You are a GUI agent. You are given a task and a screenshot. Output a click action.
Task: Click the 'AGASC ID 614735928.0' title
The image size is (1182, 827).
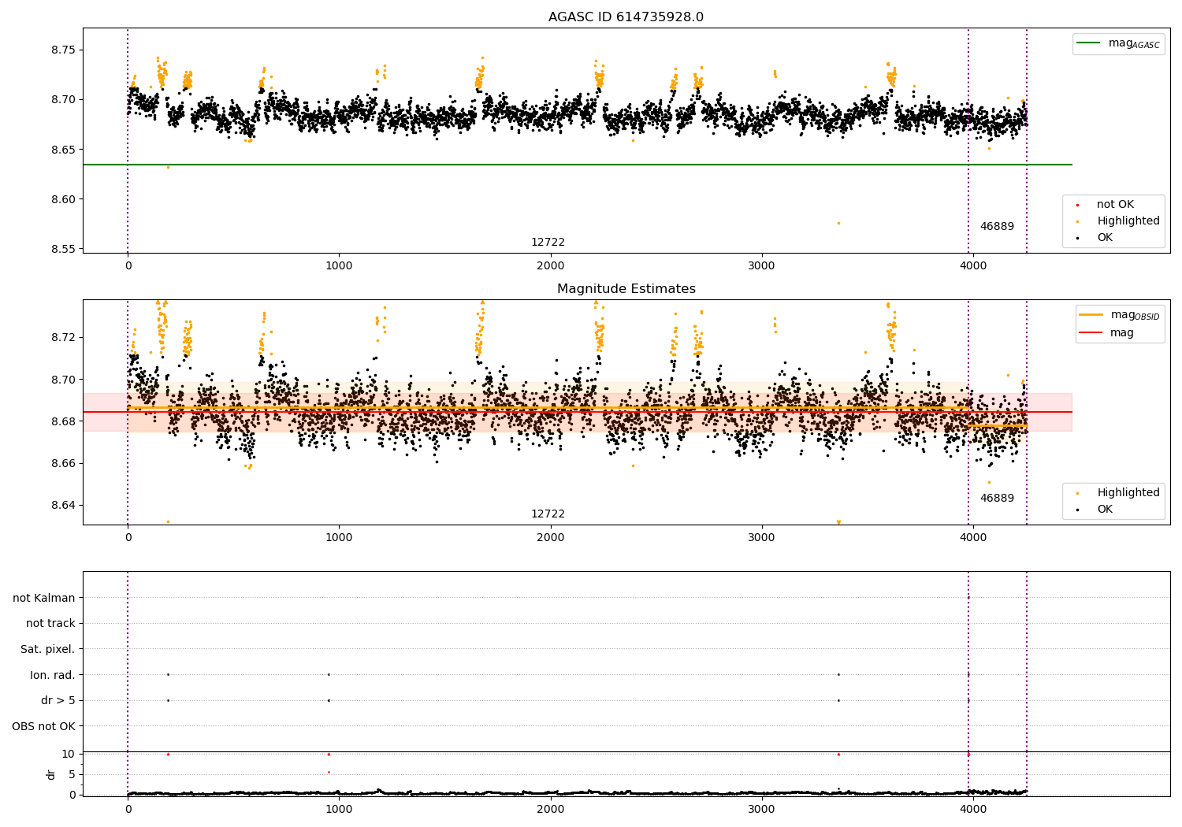[x=626, y=17]
